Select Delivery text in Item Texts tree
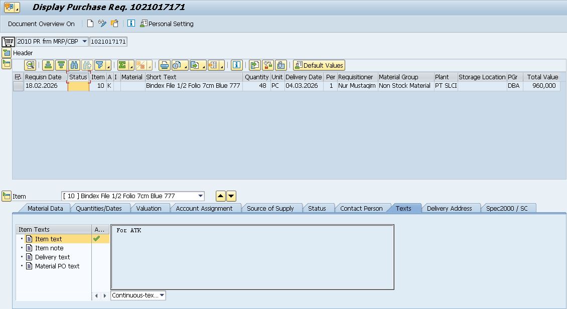This screenshot has width=567, height=309. click(52, 257)
